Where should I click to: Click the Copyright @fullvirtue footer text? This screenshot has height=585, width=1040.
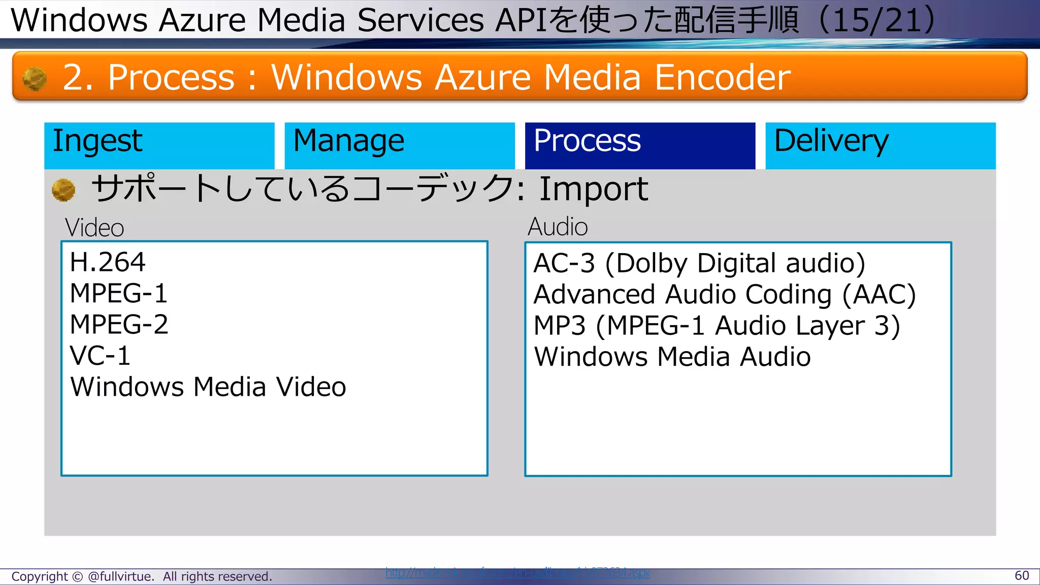142,576
